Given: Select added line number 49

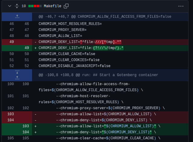Looking at the screenshot, I should pos(27,48).
